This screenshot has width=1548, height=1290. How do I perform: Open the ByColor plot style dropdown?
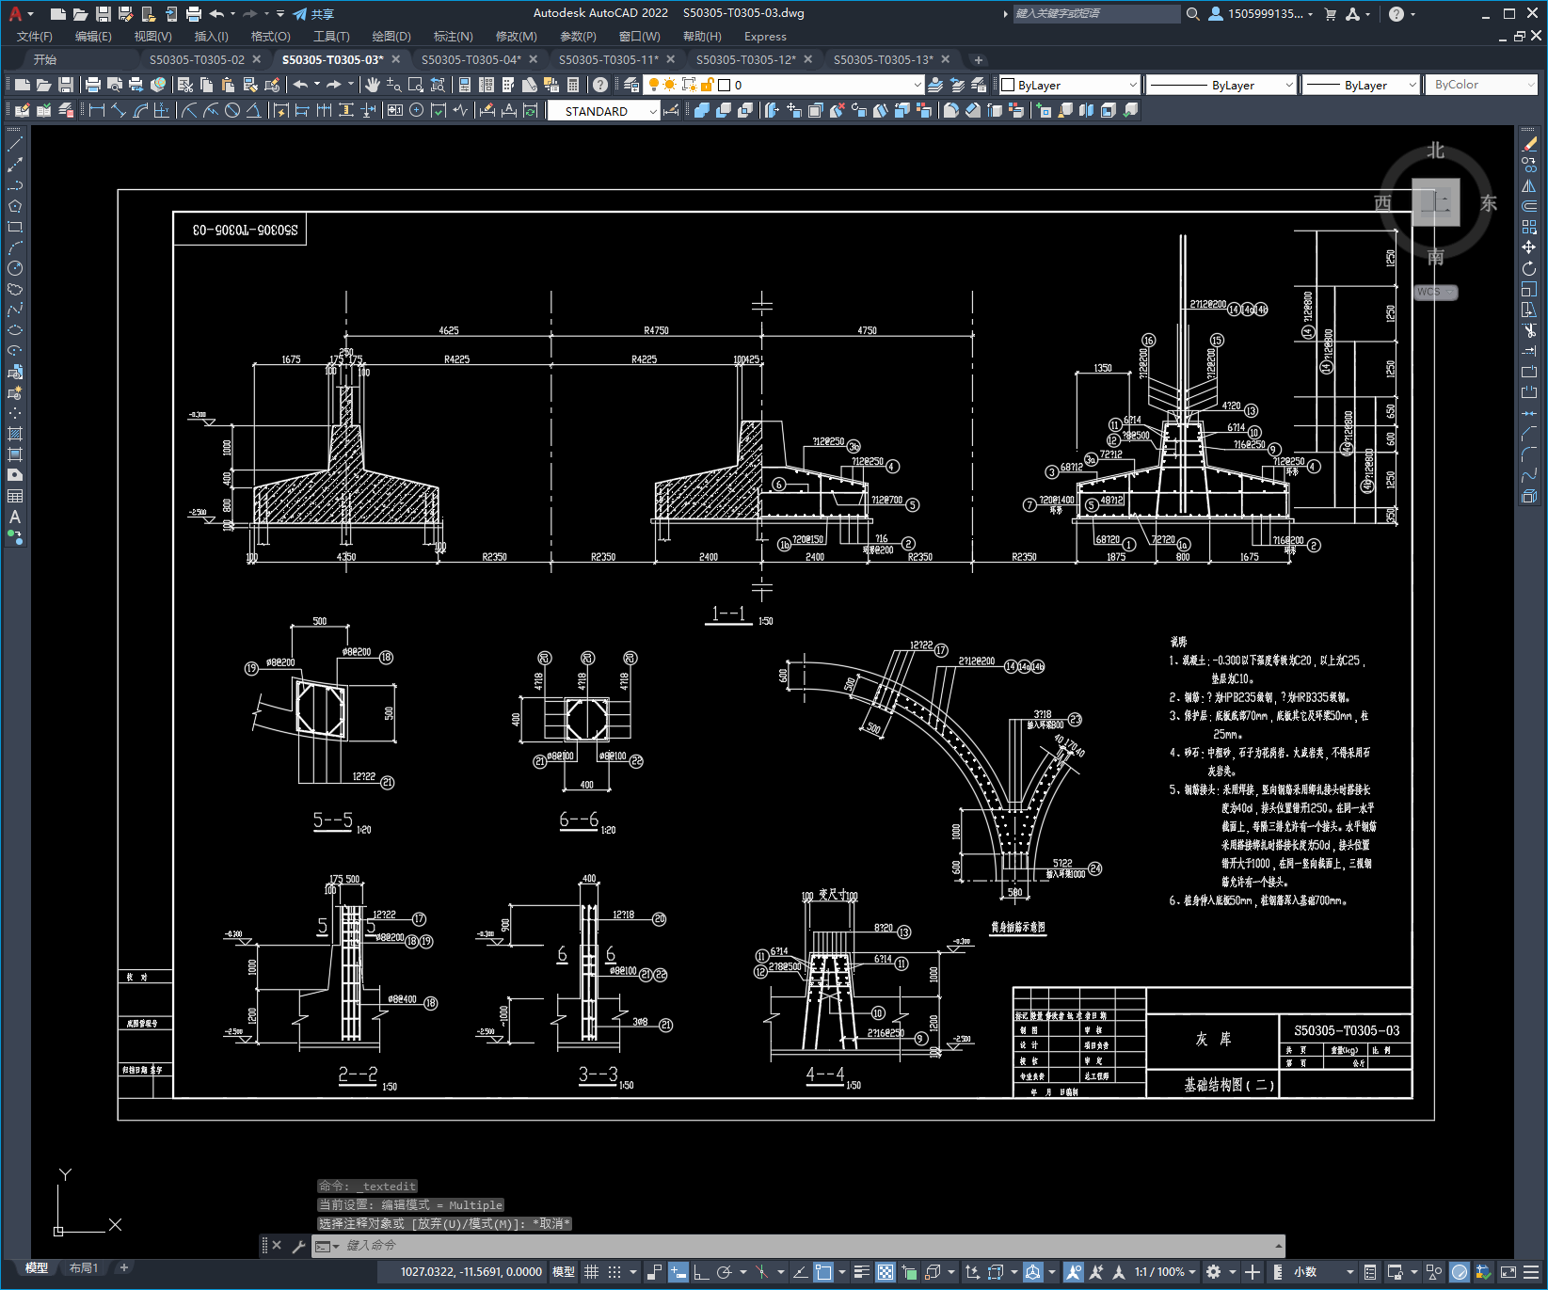1481,85
